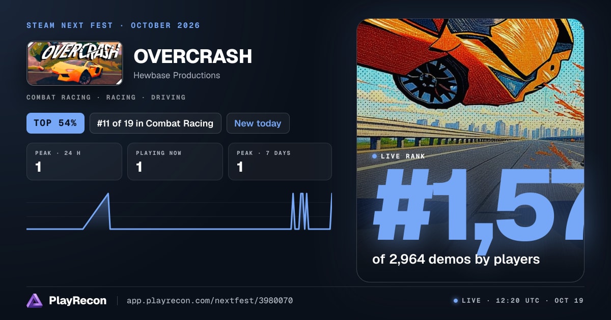Click the PlayRecon triangle logo icon
Screen dimensions: 611x320
tap(35, 301)
